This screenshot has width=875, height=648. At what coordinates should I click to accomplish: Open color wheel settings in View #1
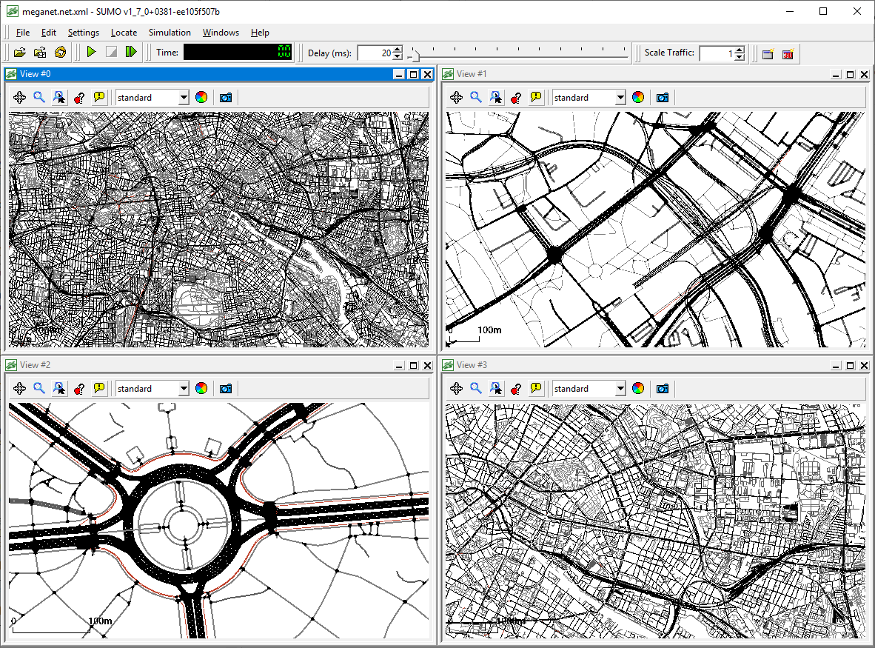pos(638,97)
